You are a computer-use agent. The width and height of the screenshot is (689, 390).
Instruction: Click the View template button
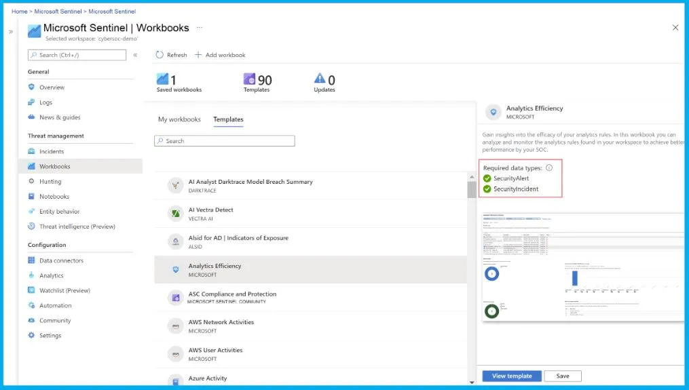pos(512,376)
